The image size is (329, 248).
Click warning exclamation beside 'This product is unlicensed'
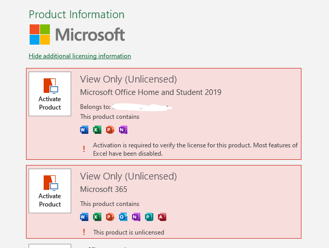click(x=84, y=232)
